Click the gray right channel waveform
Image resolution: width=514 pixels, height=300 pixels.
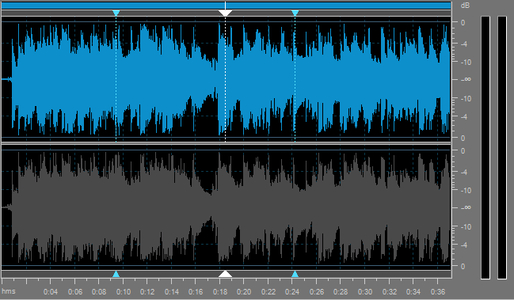click(227, 207)
